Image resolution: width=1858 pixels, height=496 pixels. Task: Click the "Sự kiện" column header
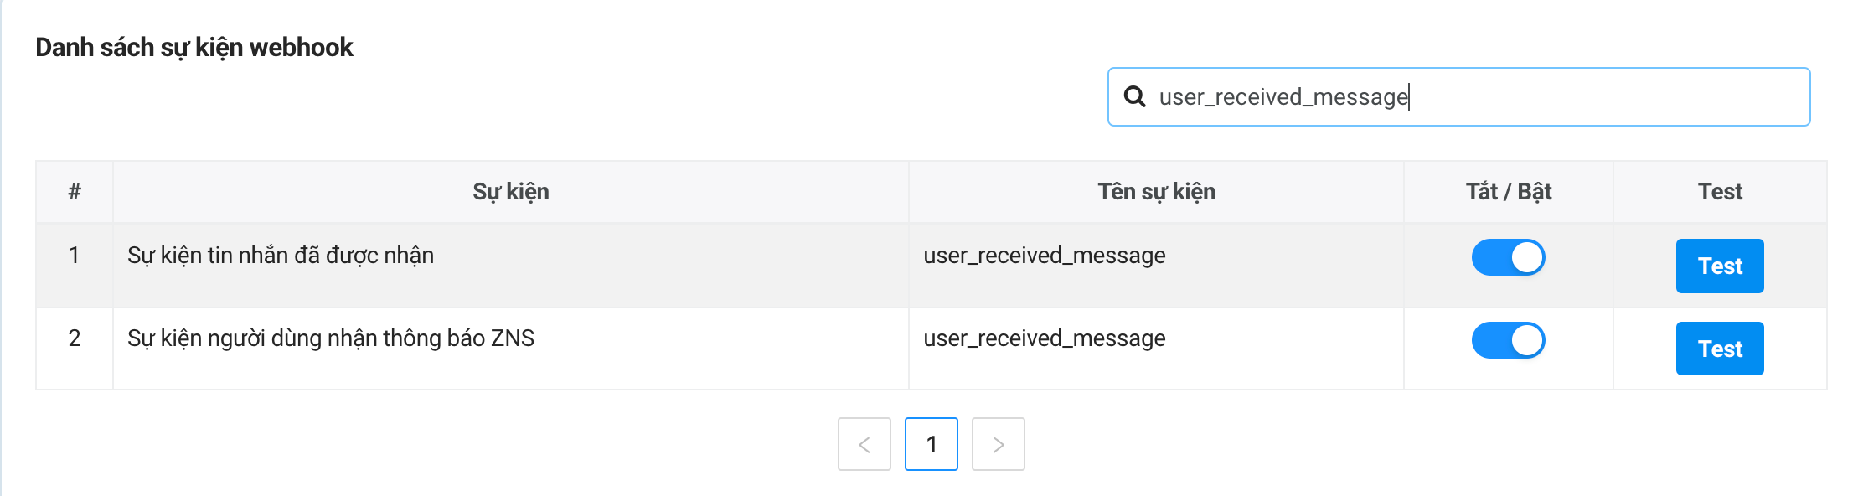pos(510,192)
